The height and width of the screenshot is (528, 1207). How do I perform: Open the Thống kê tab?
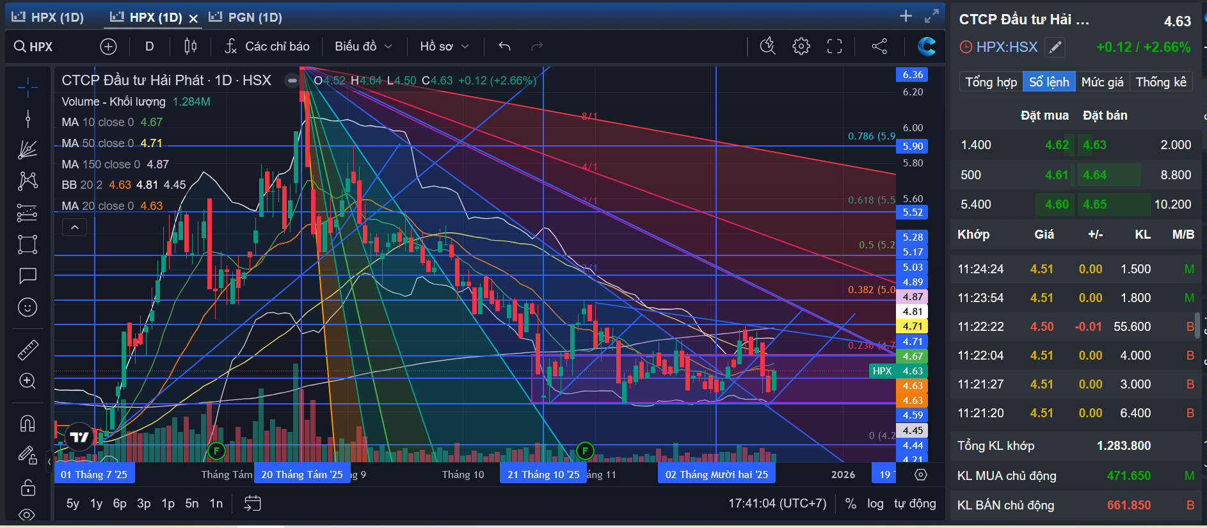tap(1161, 82)
